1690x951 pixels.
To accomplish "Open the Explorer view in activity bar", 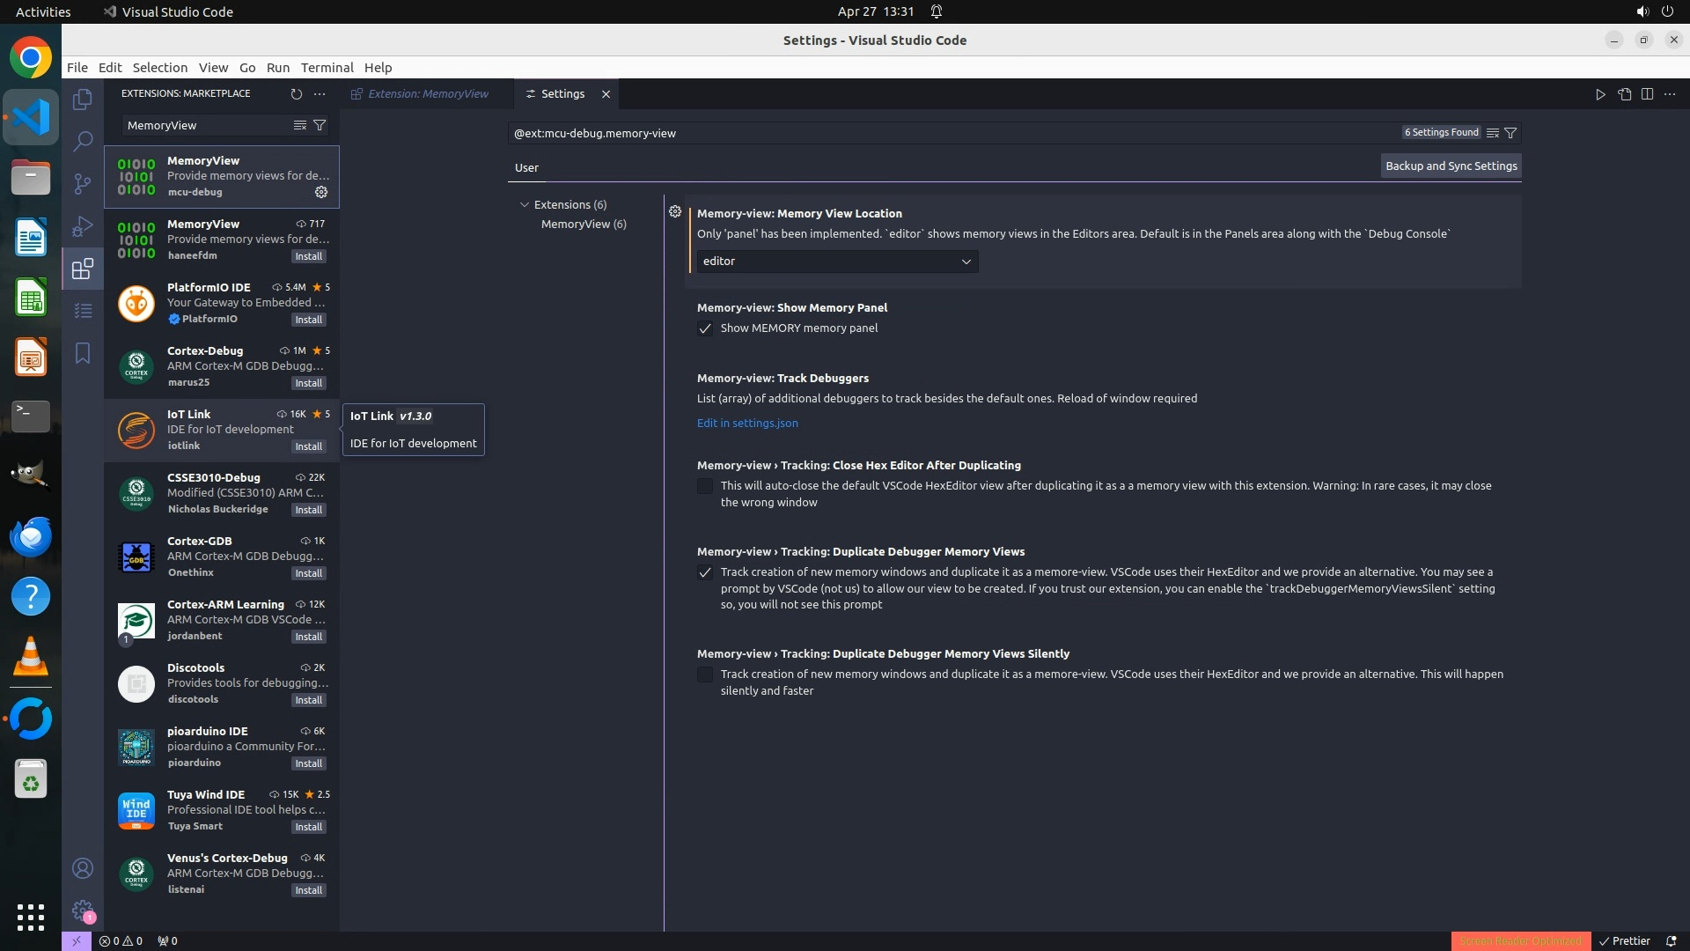I will pos(83,100).
